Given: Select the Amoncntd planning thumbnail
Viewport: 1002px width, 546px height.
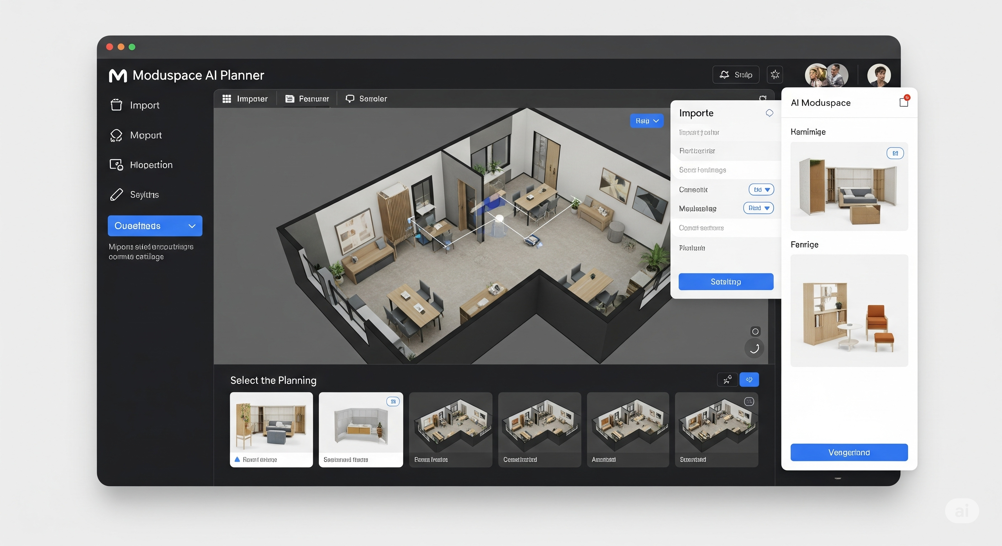Looking at the screenshot, I should [x=628, y=429].
